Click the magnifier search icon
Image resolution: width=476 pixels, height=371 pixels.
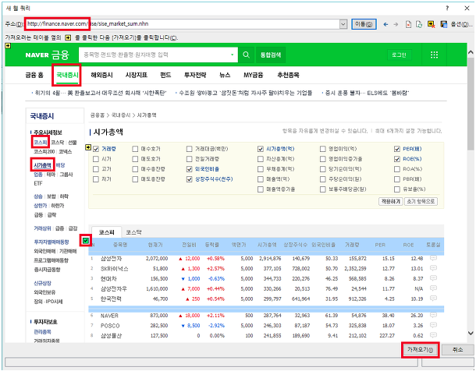click(x=246, y=55)
